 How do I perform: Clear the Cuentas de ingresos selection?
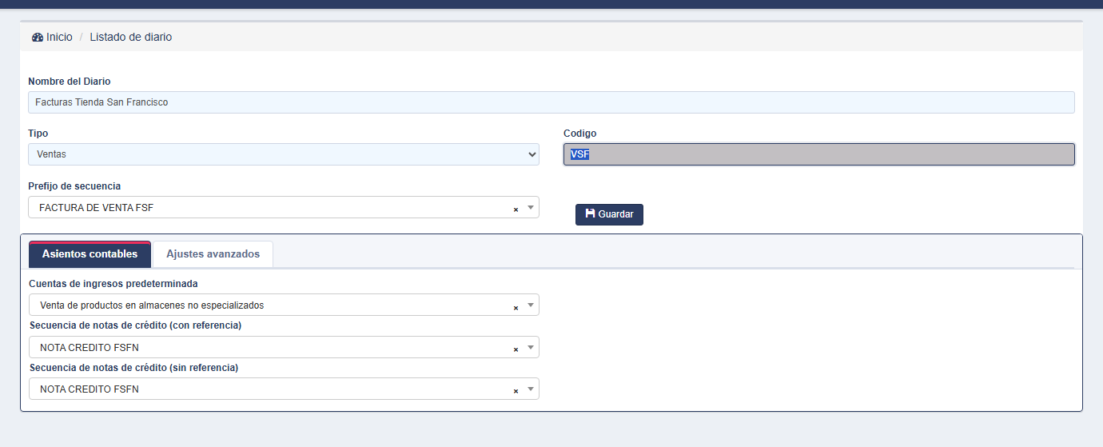tap(516, 307)
